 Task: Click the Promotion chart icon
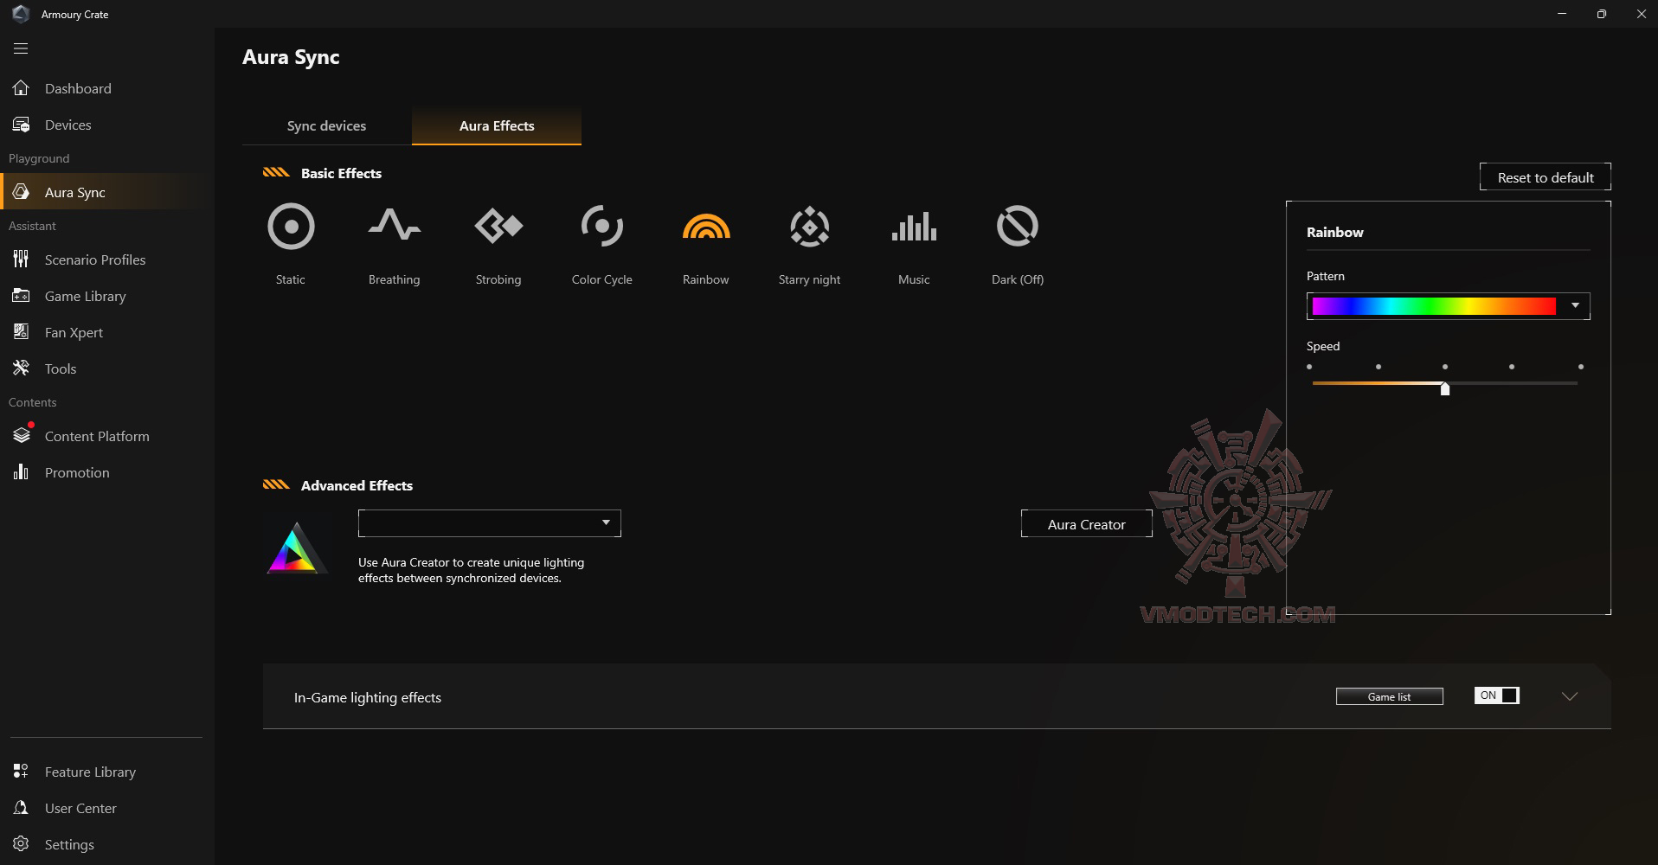(21, 472)
